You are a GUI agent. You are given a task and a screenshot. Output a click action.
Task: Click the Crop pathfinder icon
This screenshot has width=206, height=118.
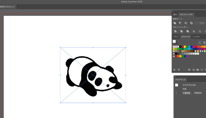[x=194, y=31]
